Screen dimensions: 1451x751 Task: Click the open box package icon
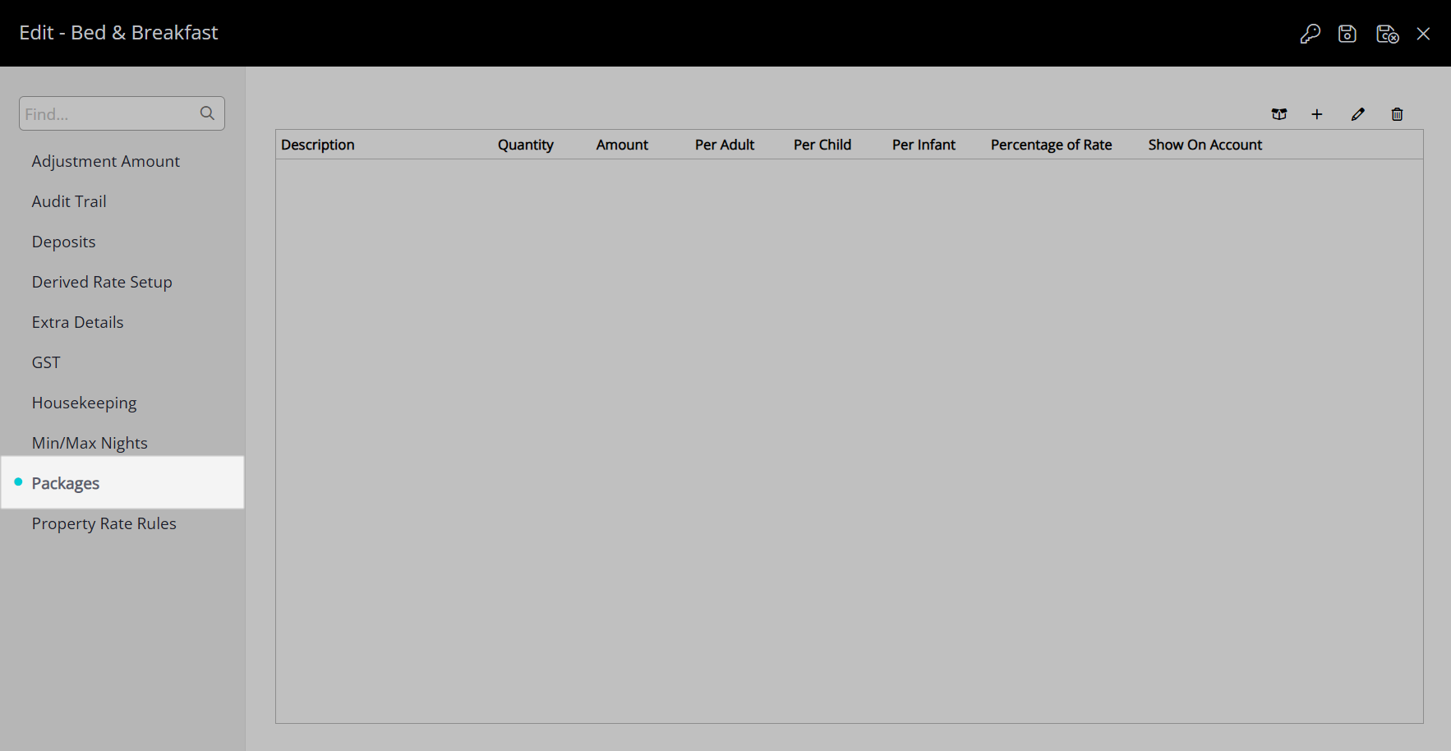tap(1279, 114)
